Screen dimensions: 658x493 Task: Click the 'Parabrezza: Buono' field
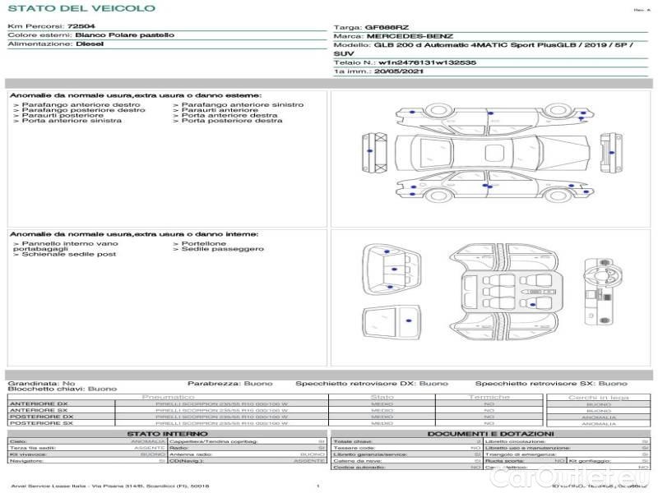pyautogui.click(x=230, y=384)
